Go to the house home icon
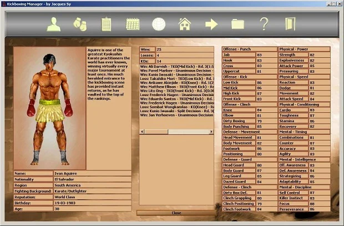Viewport: 344px width, 226px height. (185, 24)
